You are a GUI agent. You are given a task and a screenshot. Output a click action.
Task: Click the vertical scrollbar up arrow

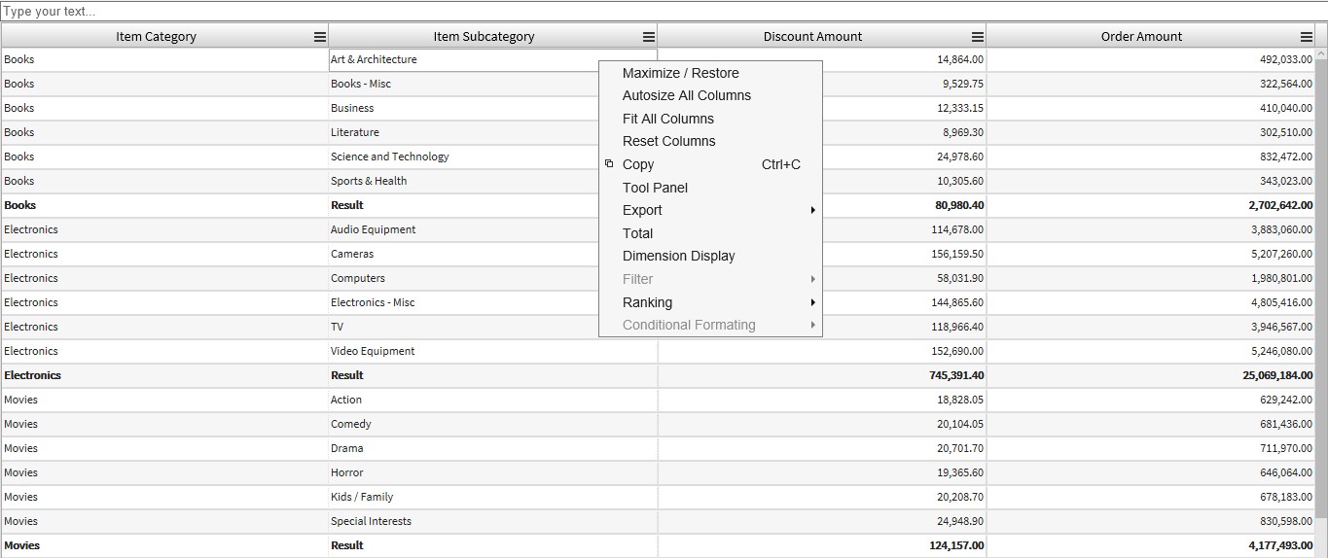(x=1320, y=53)
